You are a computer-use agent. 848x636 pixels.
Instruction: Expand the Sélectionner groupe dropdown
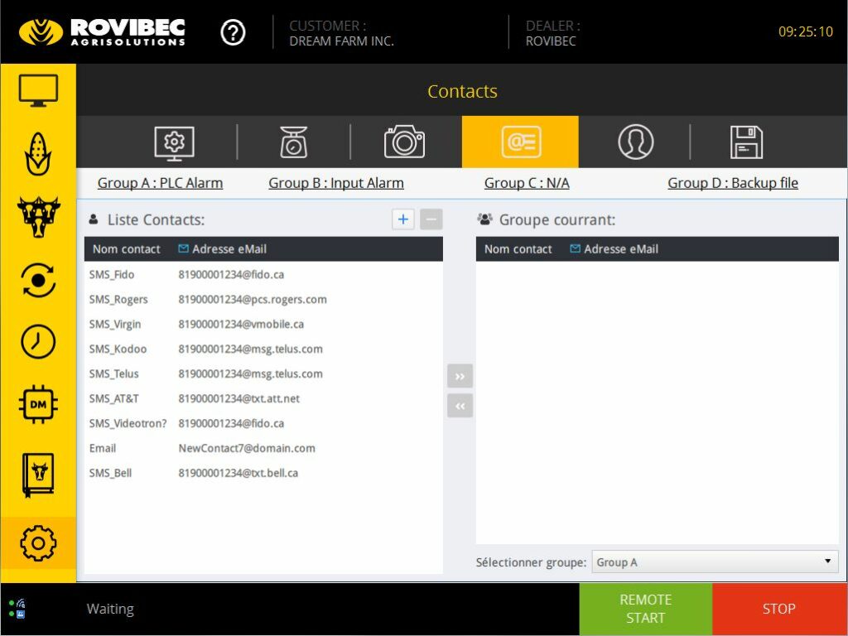pos(715,562)
